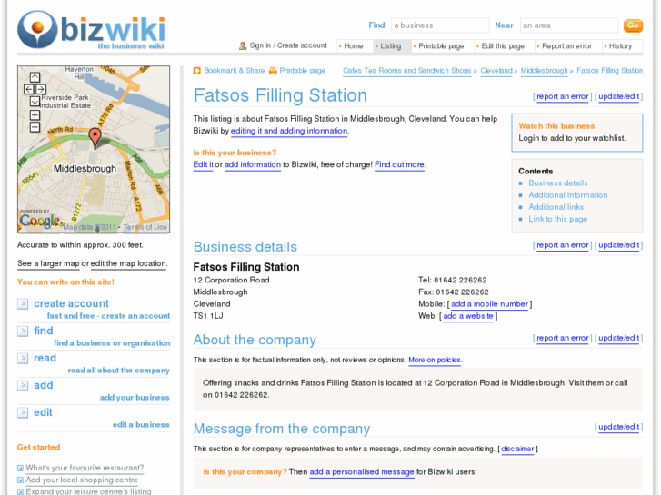Screen dimensions: 661x495
Task: Open Middlesbrough breadcrumb link
Action: 544,71
